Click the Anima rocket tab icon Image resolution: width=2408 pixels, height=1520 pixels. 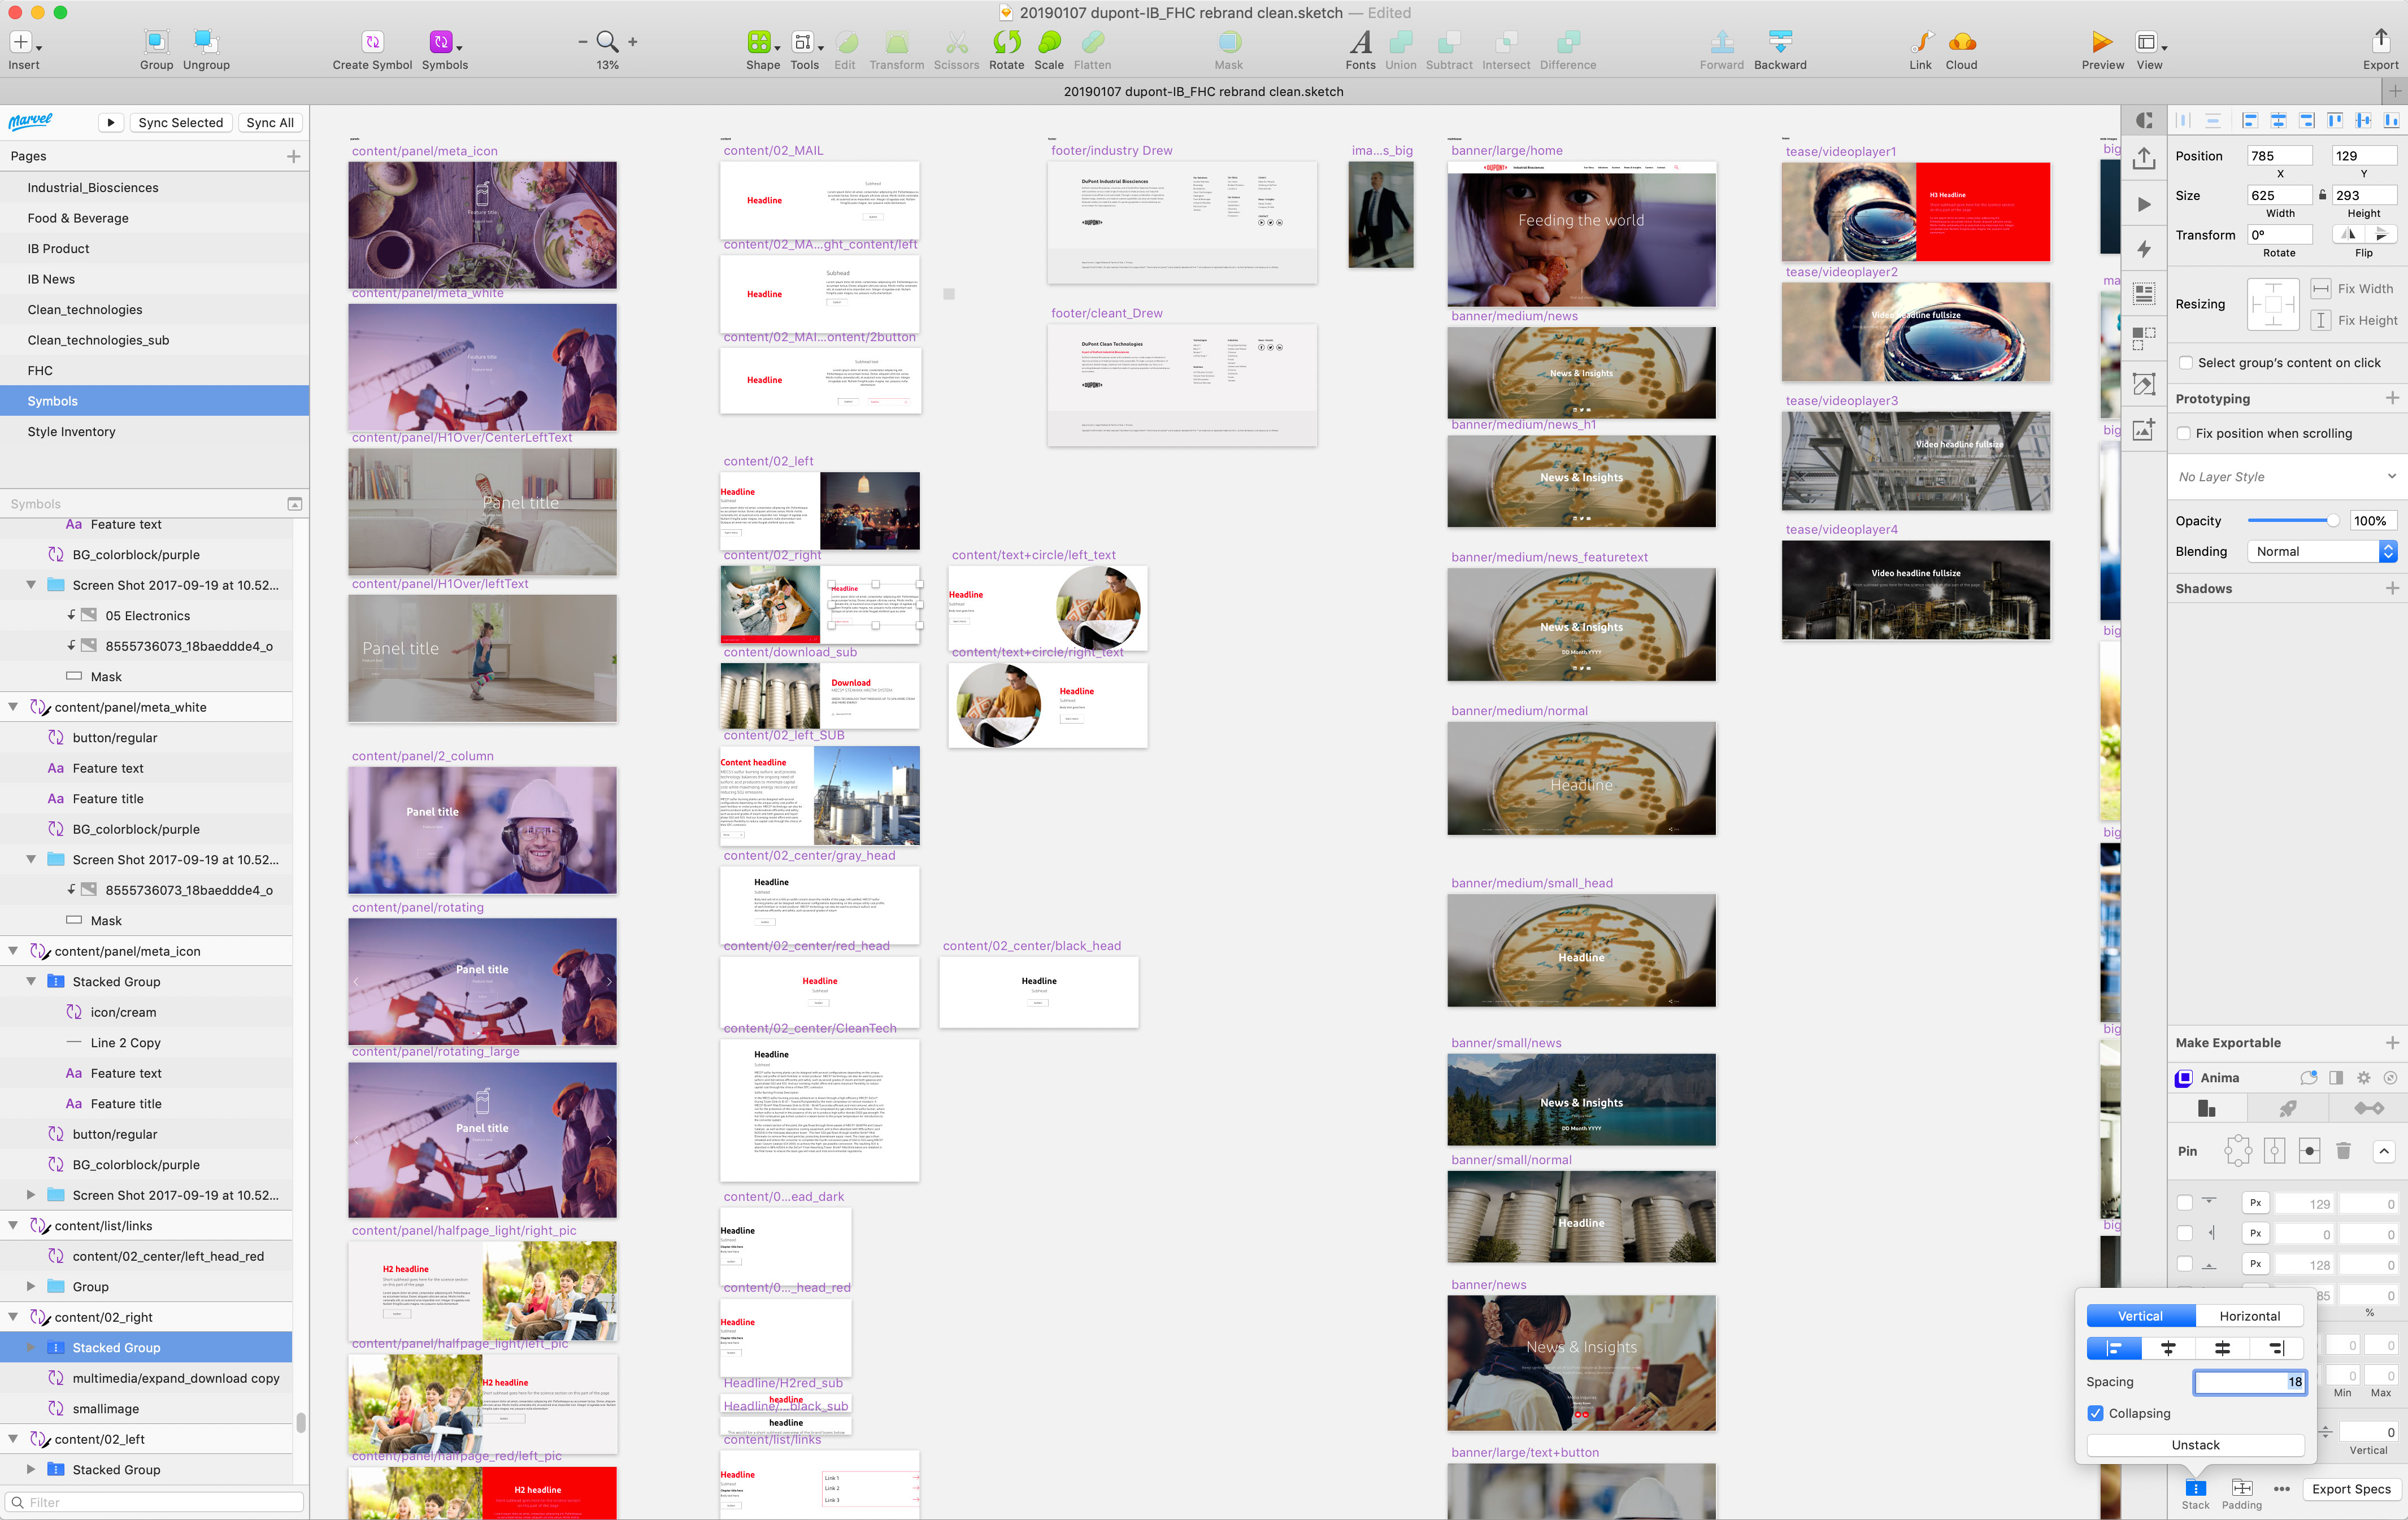(2287, 1108)
